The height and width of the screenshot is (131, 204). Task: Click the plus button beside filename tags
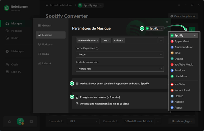(x=161, y=40)
